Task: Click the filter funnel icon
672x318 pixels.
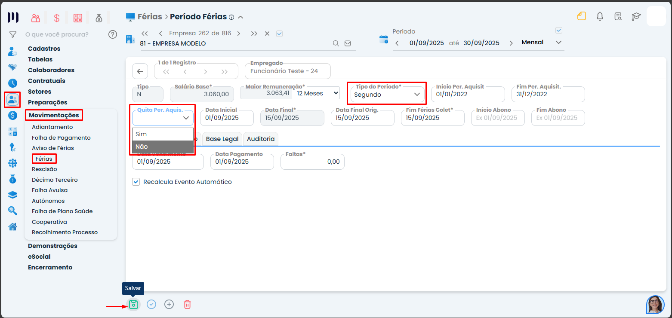Action: 13,34
